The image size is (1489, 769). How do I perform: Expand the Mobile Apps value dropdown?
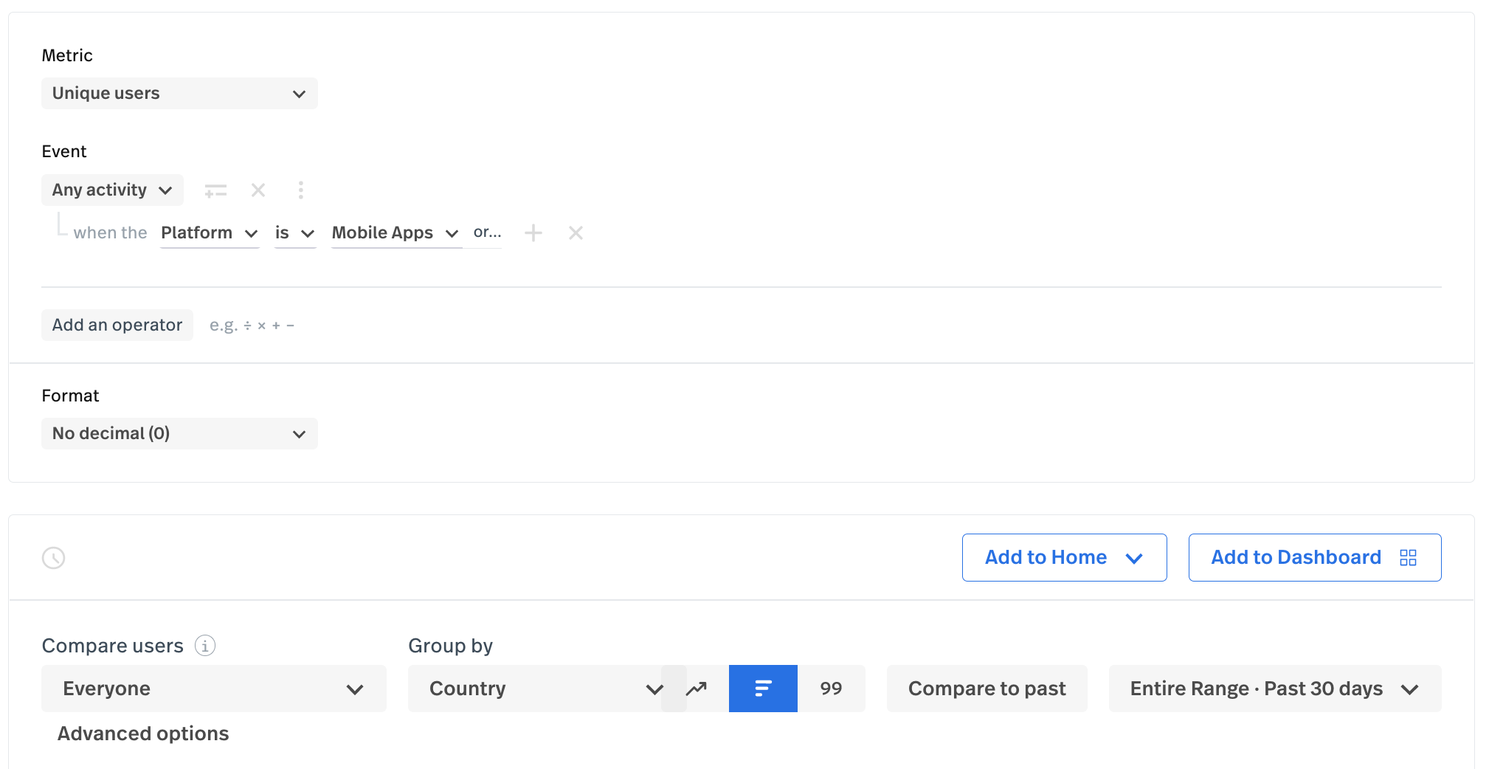tap(395, 232)
